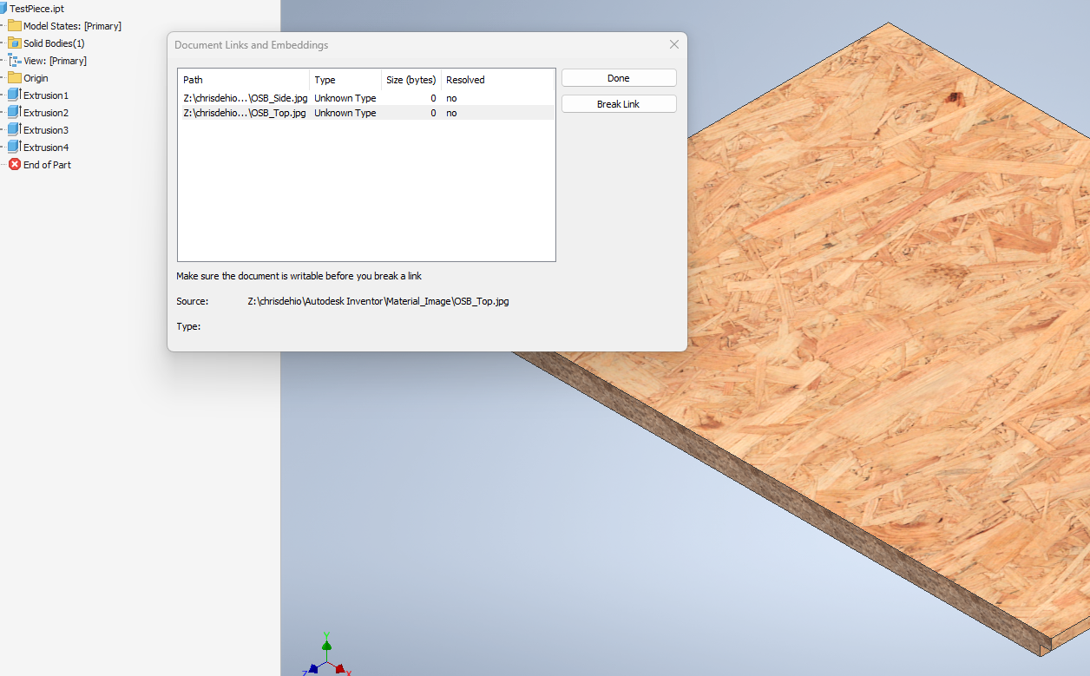Click the red End of Part marker icon
Screen dimensions: 1090x676
(15, 165)
